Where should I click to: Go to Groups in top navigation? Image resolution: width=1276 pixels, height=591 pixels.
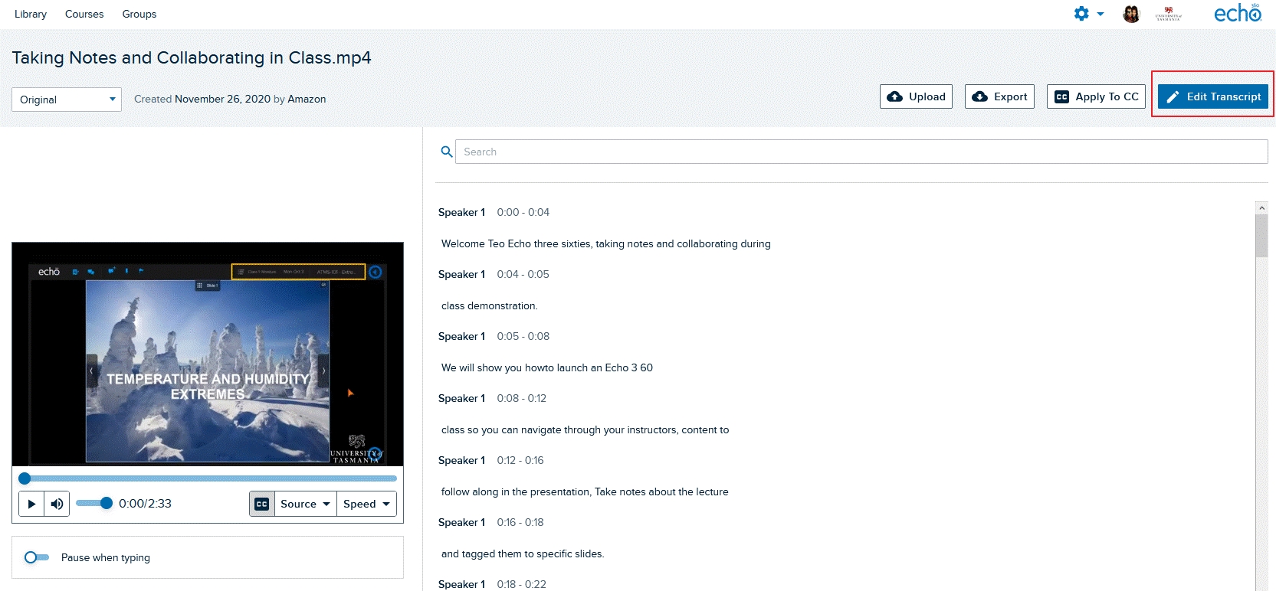[139, 14]
